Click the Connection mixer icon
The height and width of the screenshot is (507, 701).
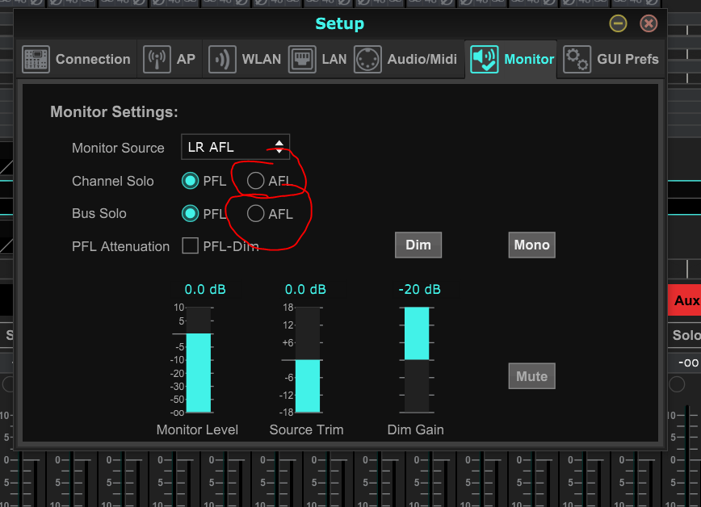36,59
